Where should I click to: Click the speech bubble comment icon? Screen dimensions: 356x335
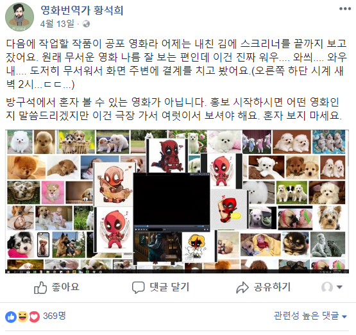[x=139, y=288]
